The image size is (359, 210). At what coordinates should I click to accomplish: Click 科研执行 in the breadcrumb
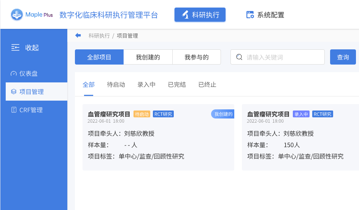[x=99, y=36]
